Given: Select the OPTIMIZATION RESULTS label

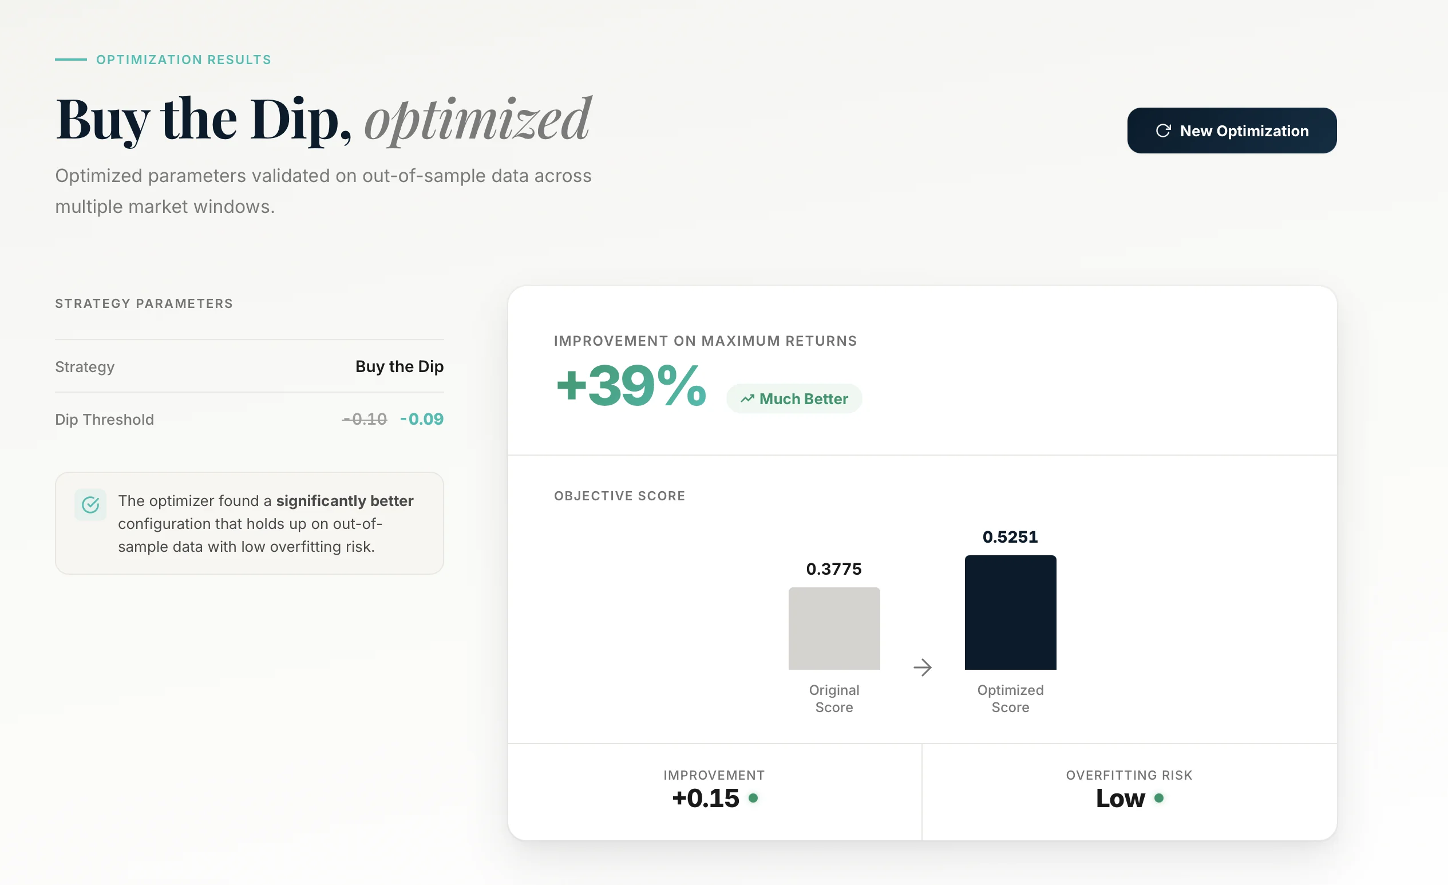Looking at the screenshot, I should click(183, 60).
